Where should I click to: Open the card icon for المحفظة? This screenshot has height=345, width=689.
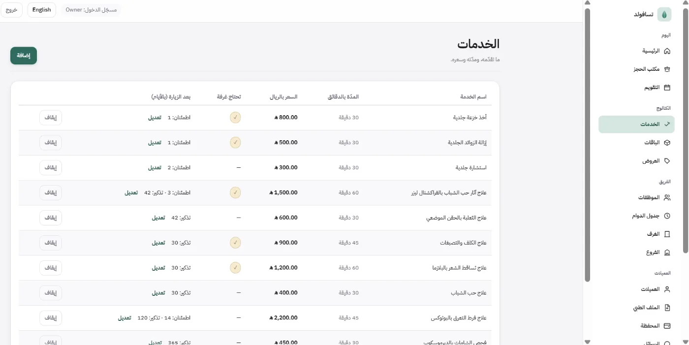[x=667, y=326]
